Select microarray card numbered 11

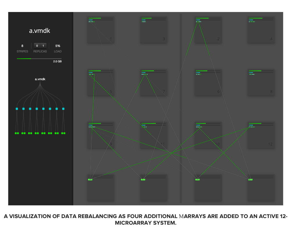(153, 135)
